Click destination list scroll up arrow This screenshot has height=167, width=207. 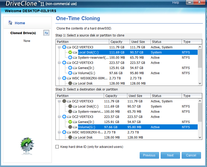[x=200, y=101]
